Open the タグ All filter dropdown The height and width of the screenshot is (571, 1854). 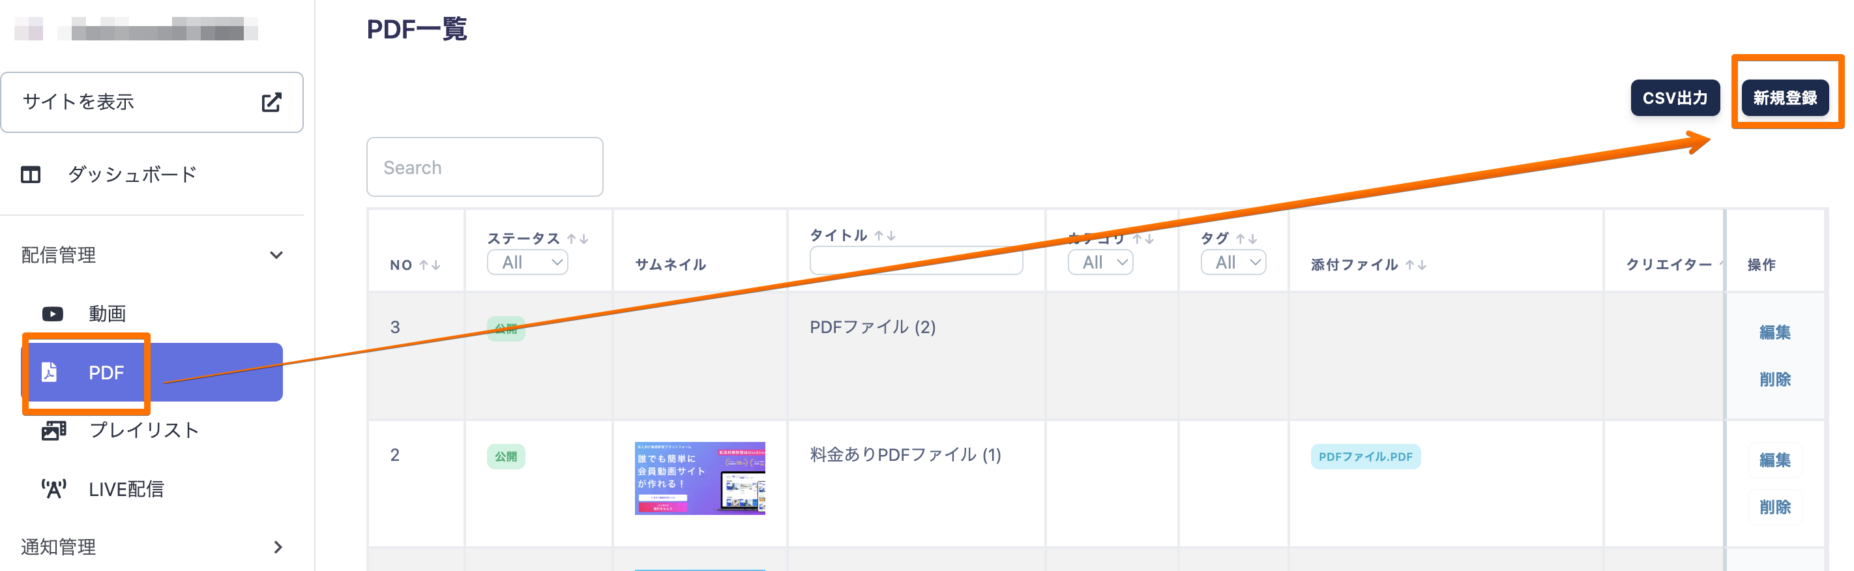pos(1233,262)
